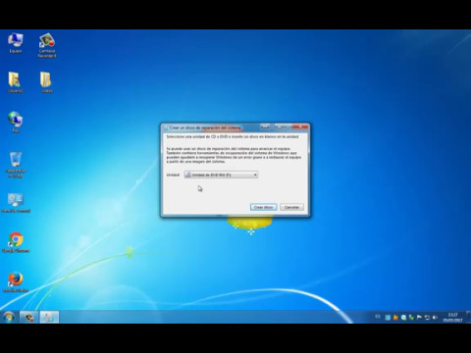Open the user folder icon with a person
The image size is (471, 353).
16,82
